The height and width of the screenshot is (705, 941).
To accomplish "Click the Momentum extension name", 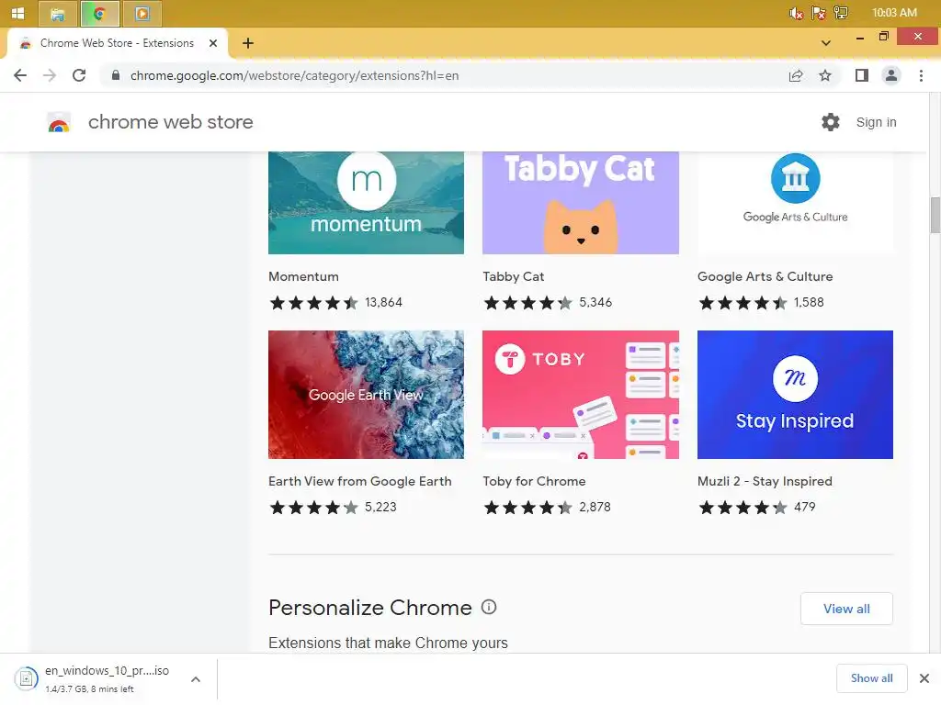I will tap(303, 276).
